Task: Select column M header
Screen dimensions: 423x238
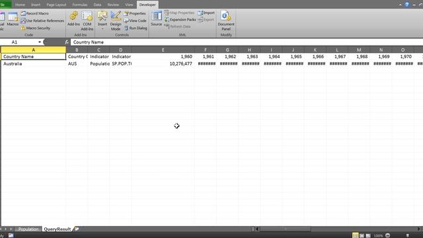Action: click(x=359, y=50)
